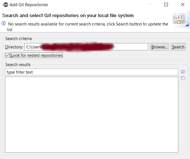Click the Search criteria group heading
The image size is (190, 159).
18,39
